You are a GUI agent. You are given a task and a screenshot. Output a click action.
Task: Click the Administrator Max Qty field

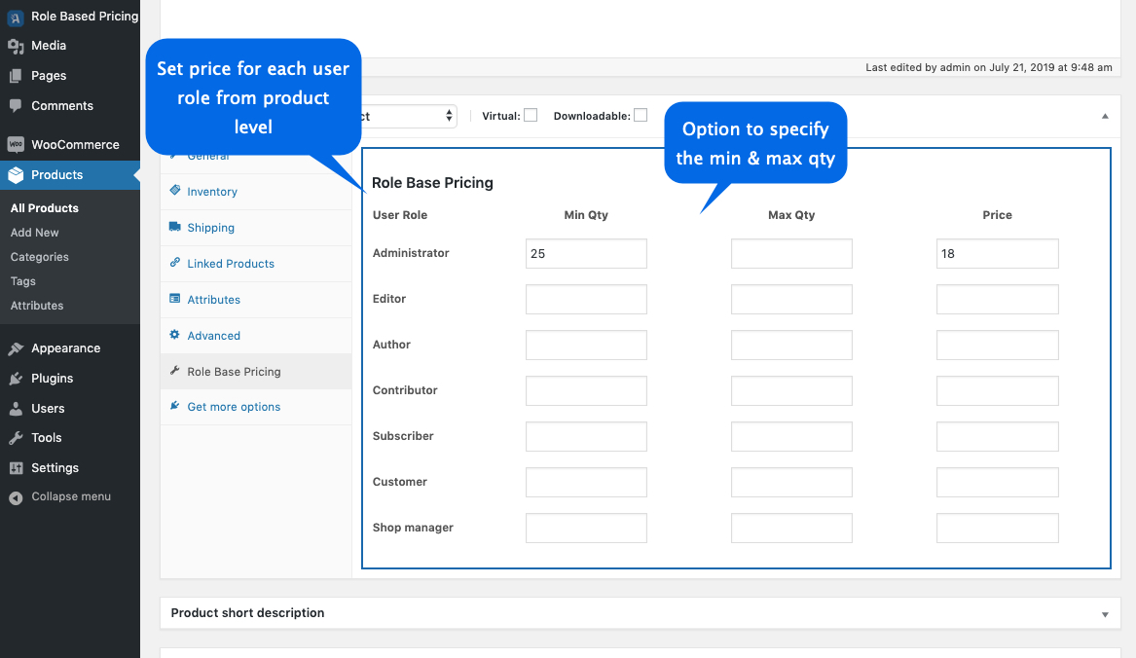click(x=791, y=254)
